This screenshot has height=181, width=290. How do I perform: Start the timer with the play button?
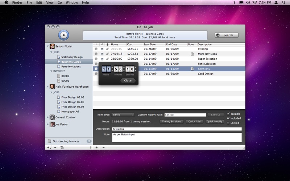point(64,35)
